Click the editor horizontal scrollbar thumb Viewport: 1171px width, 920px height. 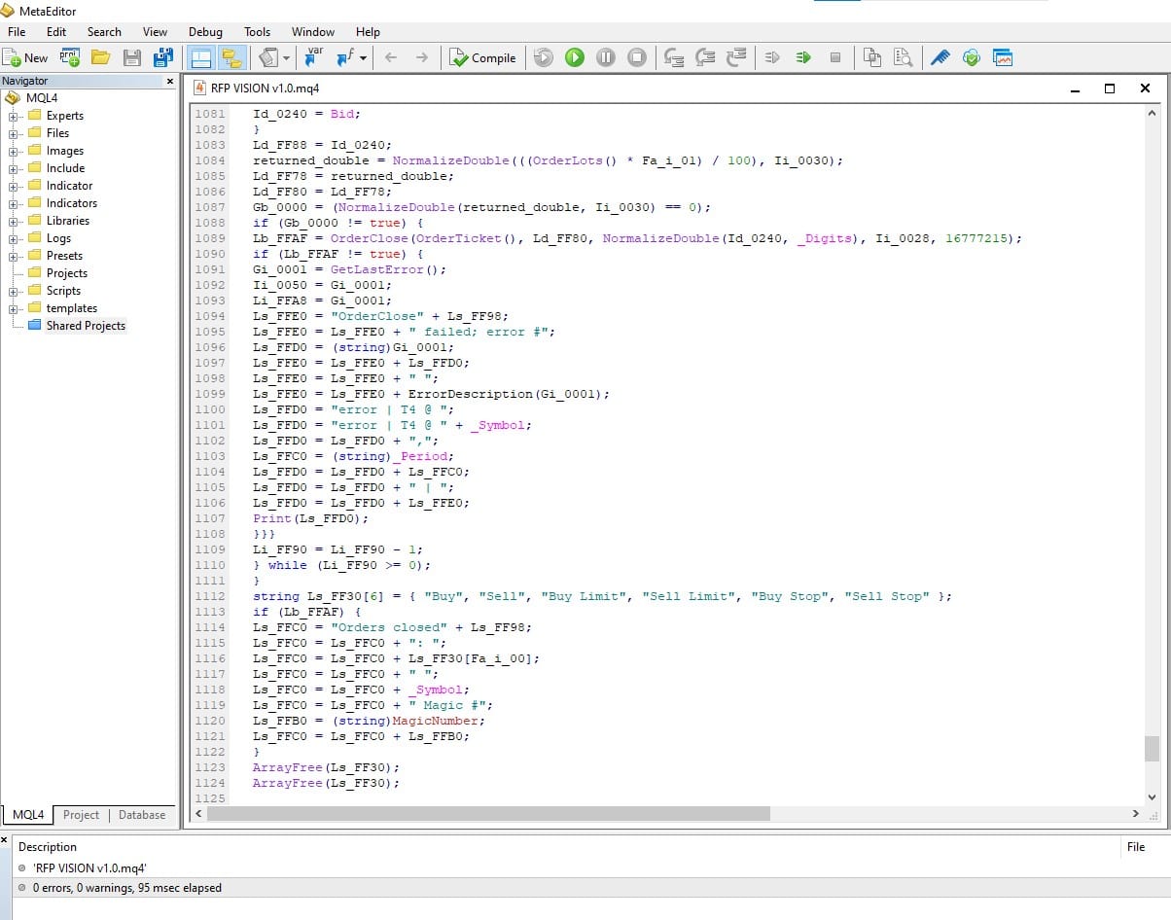point(488,813)
